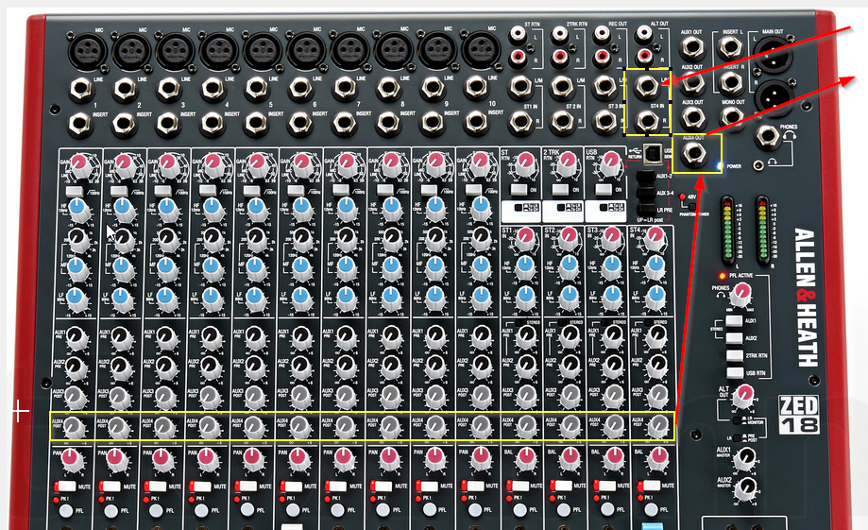Toggle channel 1 100Hz filter button
The image size is (868, 530).
pos(74,192)
